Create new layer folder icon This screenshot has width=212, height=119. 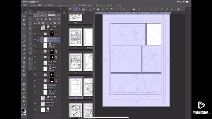click(43, 23)
